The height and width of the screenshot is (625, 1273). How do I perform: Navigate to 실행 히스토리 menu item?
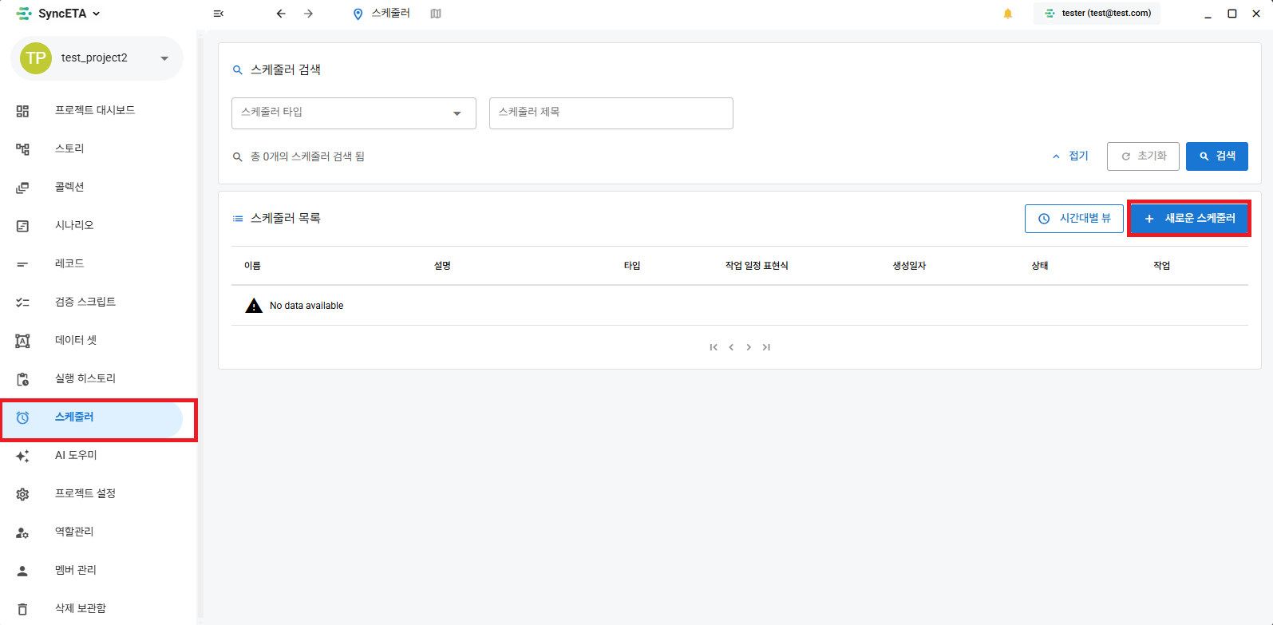click(x=85, y=378)
